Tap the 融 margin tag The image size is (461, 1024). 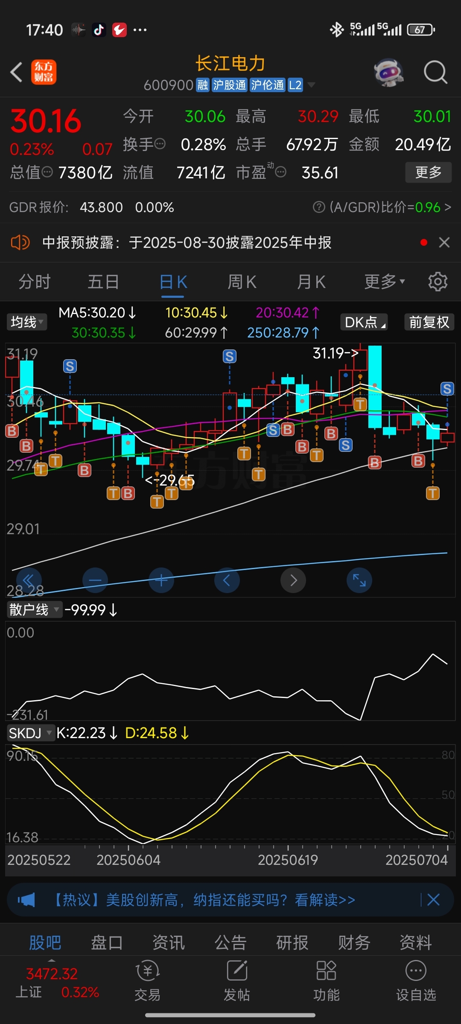(202, 85)
